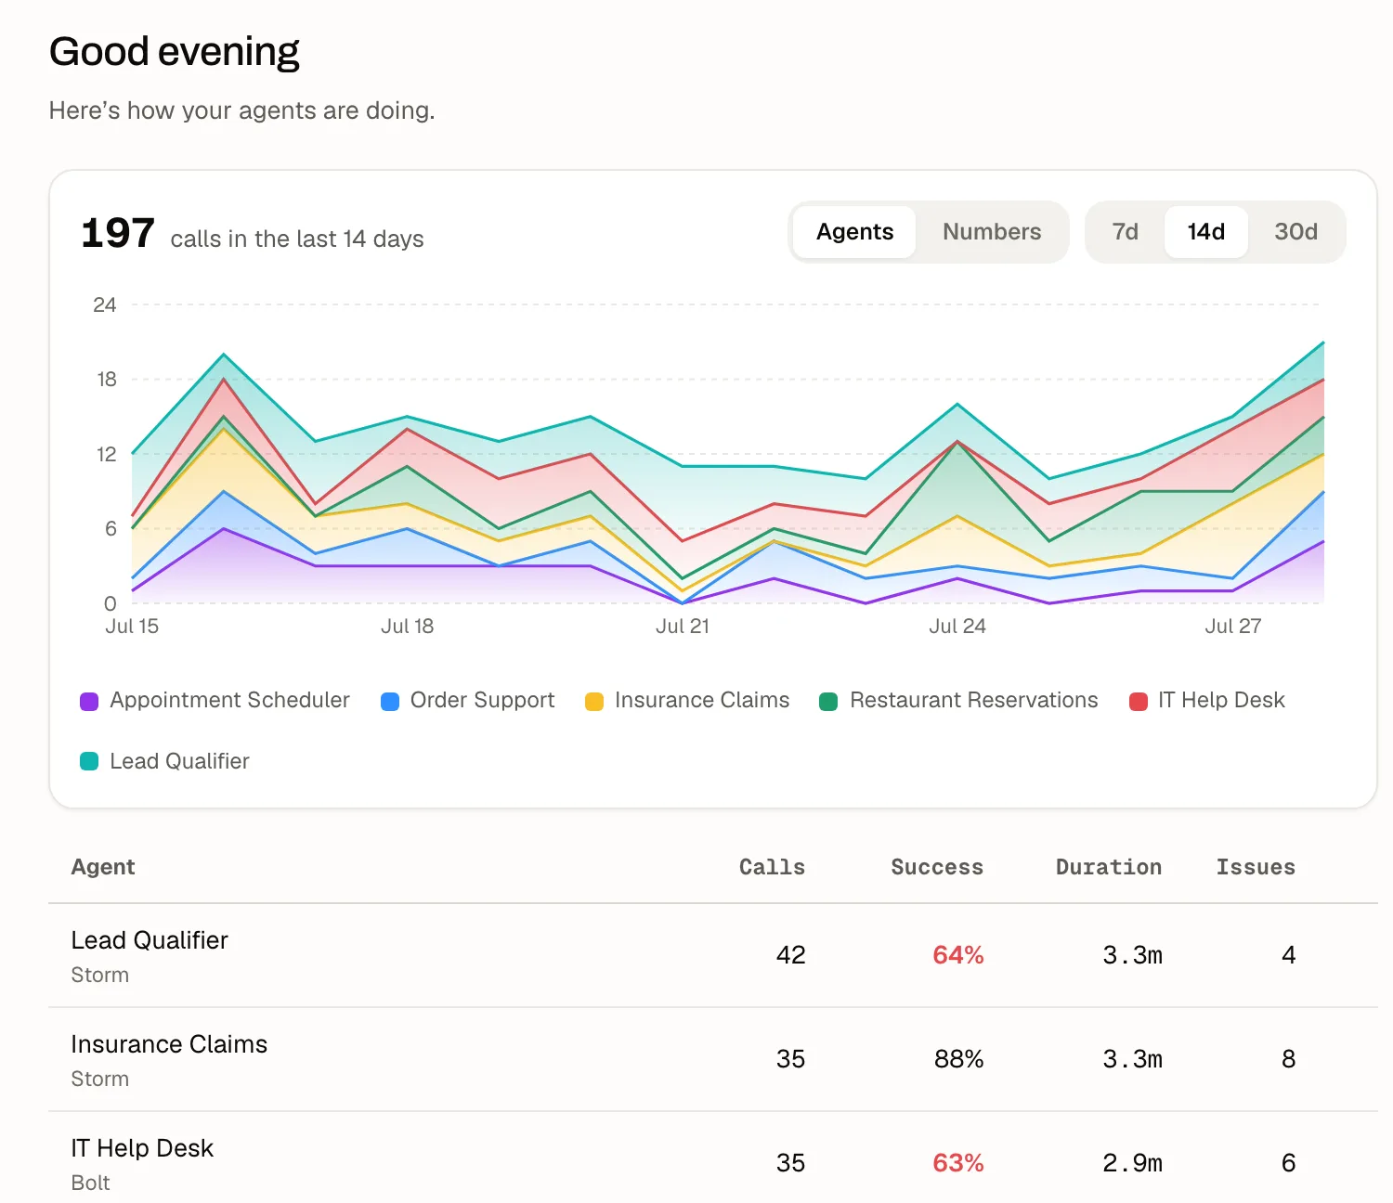The width and height of the screenshot is (1393, 1203).
Task: Click the 'calls in the last 14 days' caption
Action: [x=297, y=239]
